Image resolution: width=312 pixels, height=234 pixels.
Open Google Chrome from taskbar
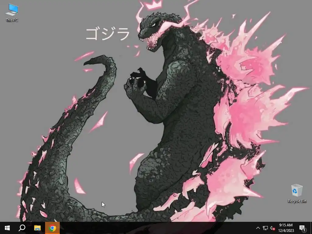pos(52,228)
